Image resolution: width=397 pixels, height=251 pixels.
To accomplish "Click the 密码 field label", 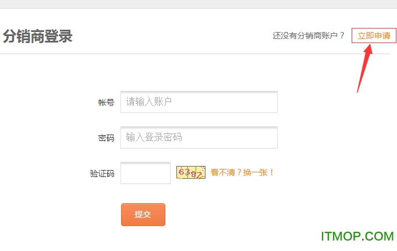I will [x=107, y=138].
